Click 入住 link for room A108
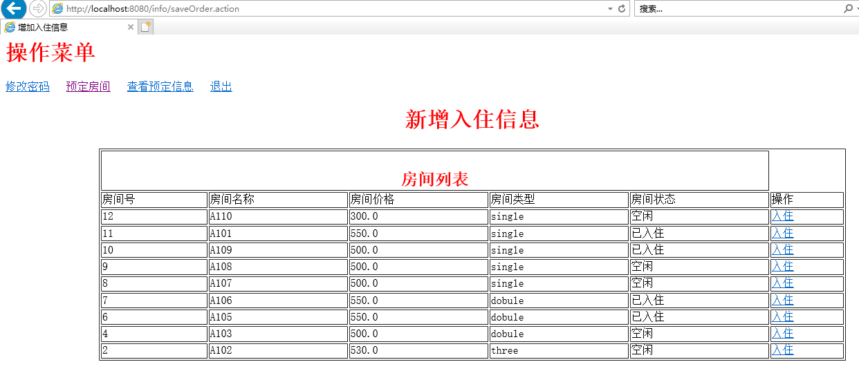Image resolution: width=859 pixels, height=371 pixels. click(x=782, y=266)
